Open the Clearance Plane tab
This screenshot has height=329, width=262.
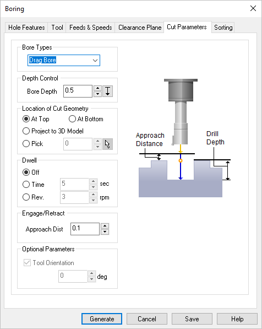coord(140,28)
